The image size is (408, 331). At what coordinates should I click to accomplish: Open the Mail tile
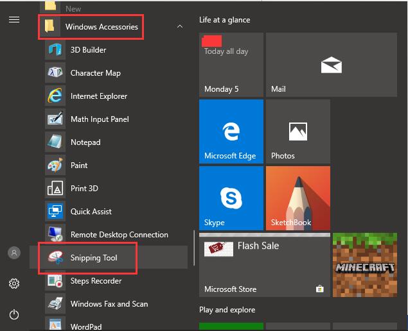coord(332,65)
